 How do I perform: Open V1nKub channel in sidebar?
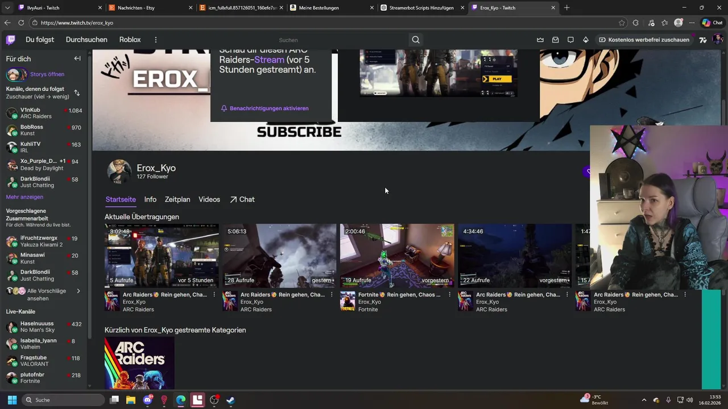pyautogui.click(x=44, y=113)
